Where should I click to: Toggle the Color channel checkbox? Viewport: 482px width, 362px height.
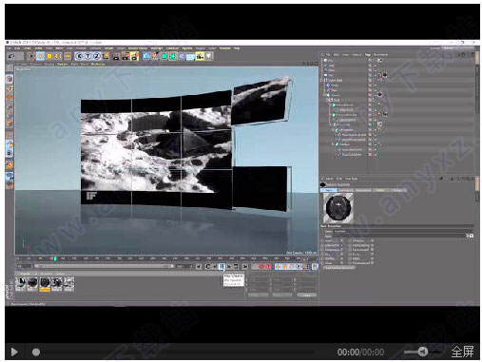(x=341, y=241)
